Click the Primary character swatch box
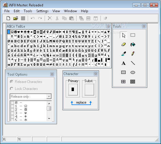Image resolution: width=161 pixels, height=144 pixels. coord(73,89)
